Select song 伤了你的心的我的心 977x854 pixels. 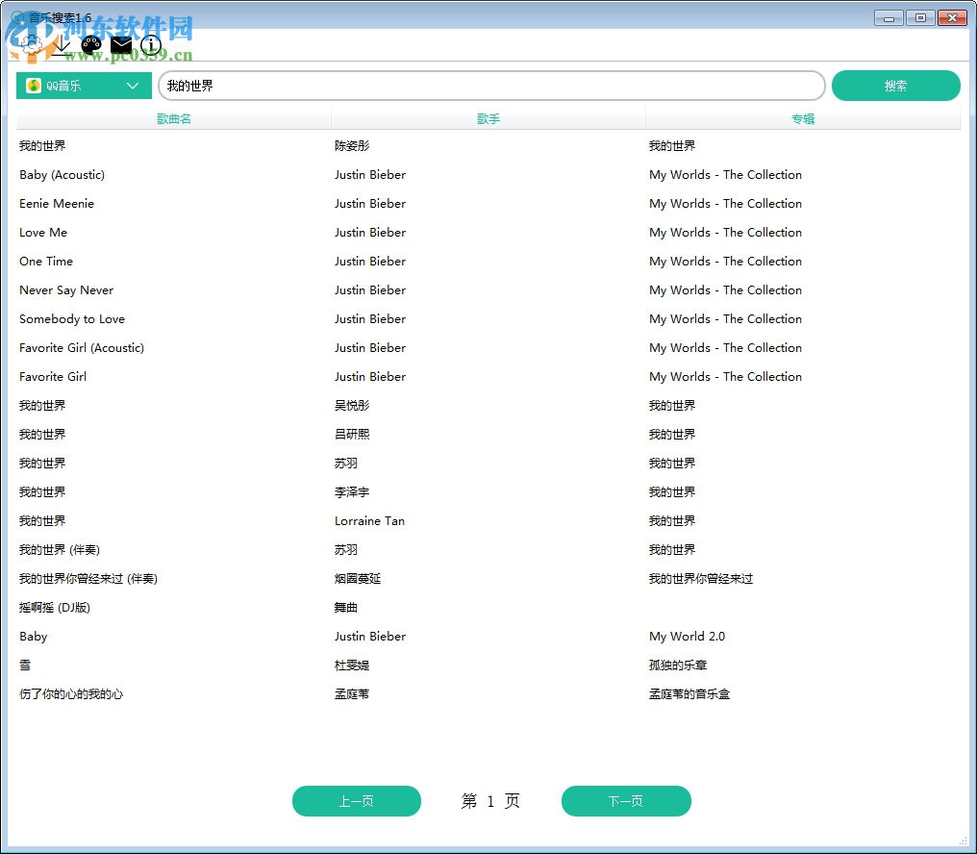point(71,693)
